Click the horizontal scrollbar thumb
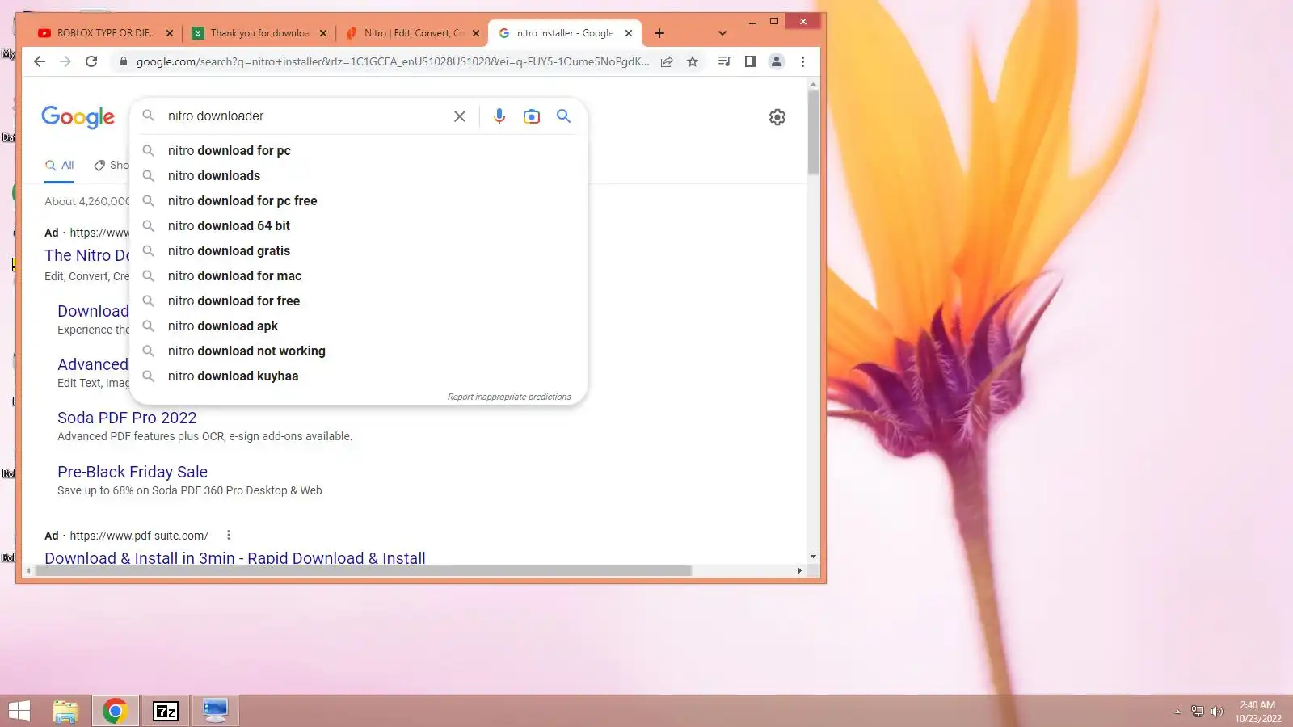This screenshot has width=1293, height=727. [x=363, y=570]
